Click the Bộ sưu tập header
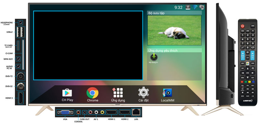The height and width of the screenshot is (124, 259). [174, 13]
